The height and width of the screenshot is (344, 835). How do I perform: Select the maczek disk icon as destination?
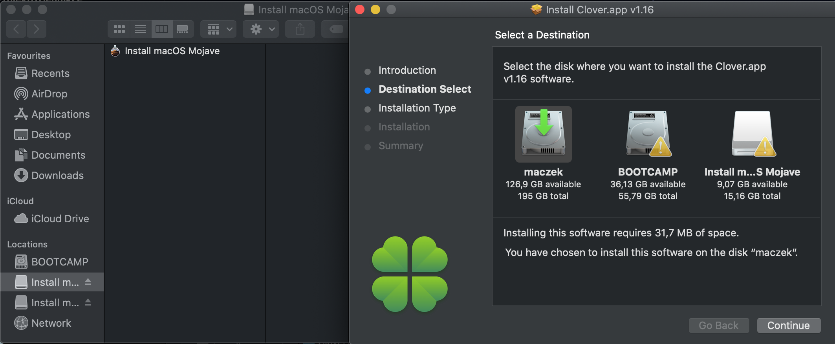click(543, 134)
